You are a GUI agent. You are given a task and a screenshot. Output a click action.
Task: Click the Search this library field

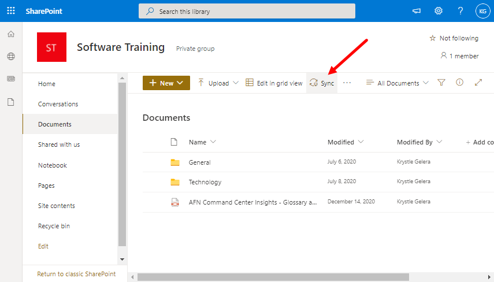click(x=247, y=11)
